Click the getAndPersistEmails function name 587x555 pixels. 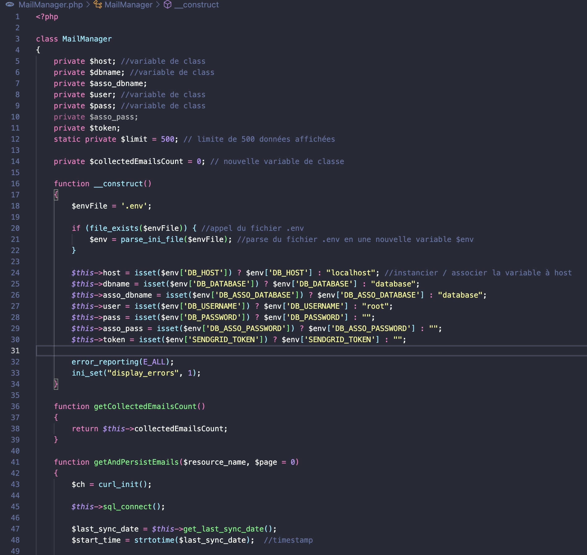pyautogui.click(x=136, y=462)
